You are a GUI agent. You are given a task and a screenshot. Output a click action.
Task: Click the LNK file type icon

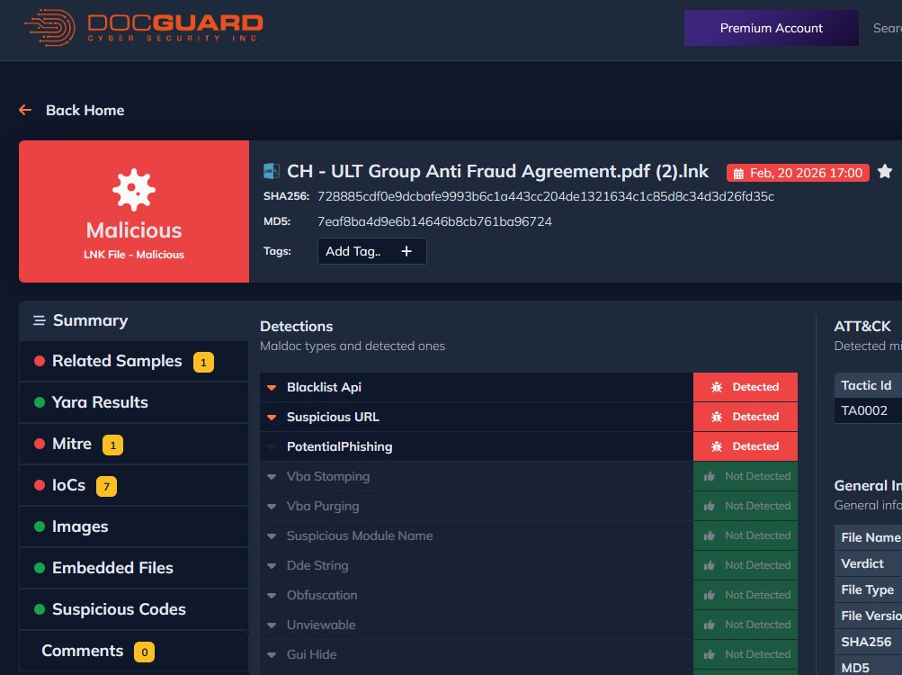pos(271,171)
